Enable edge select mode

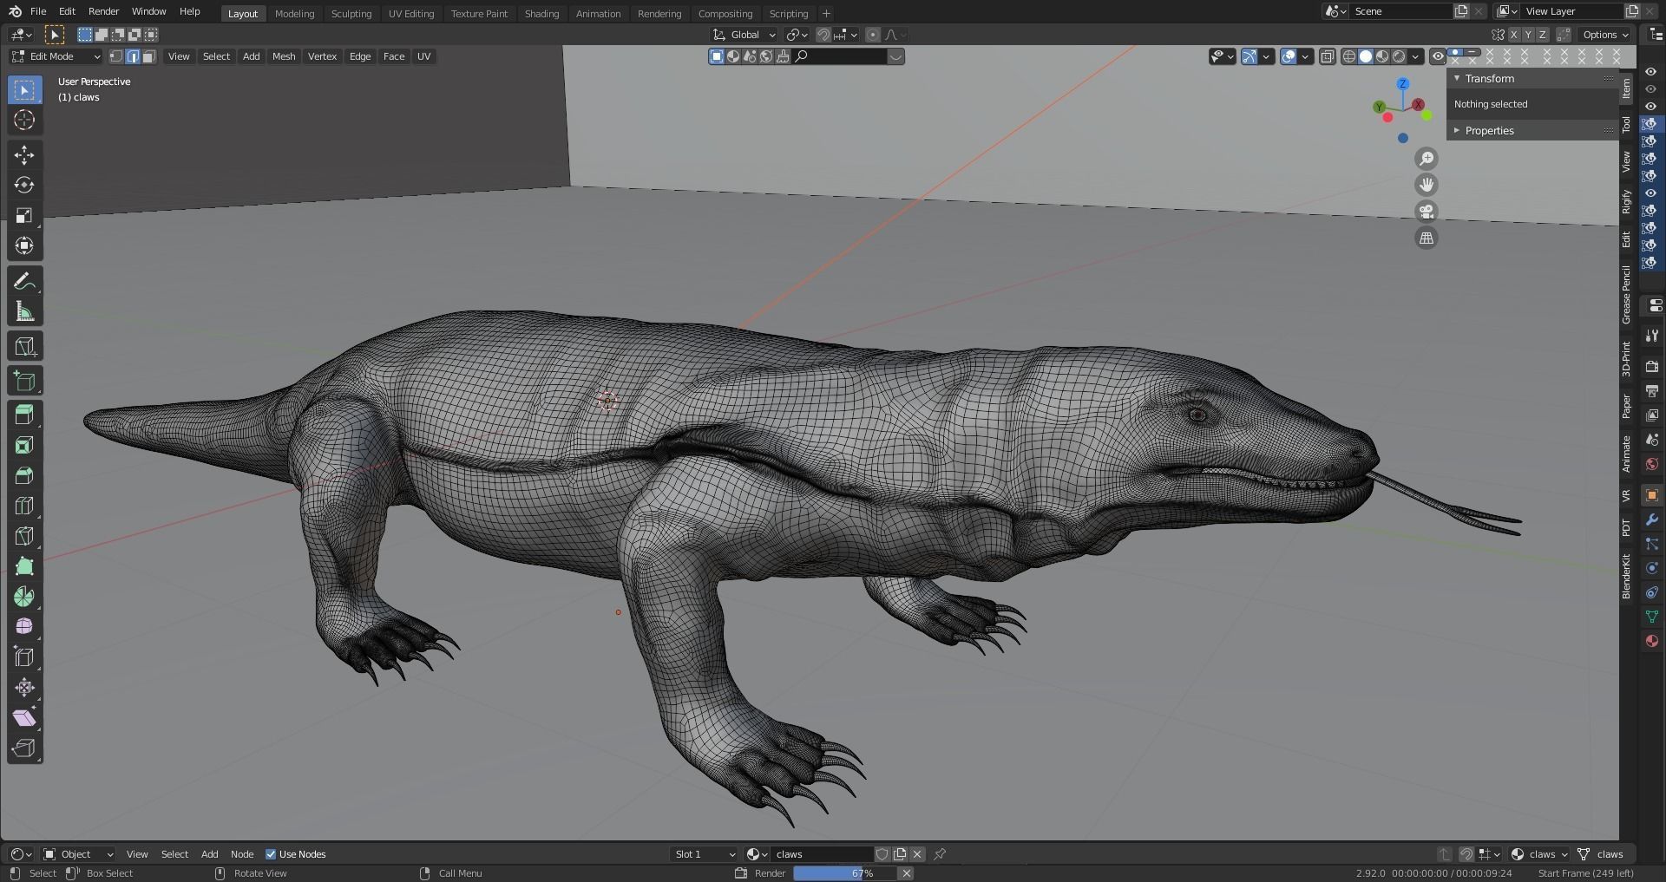(x=133, y=56)
